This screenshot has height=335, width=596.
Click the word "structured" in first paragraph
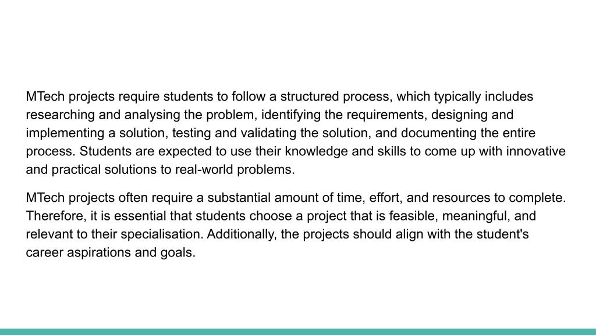(x=310, y=97)
